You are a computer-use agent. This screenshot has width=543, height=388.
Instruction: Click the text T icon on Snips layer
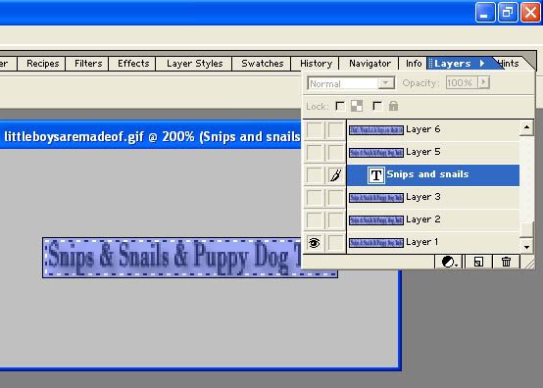click(376, 175)
